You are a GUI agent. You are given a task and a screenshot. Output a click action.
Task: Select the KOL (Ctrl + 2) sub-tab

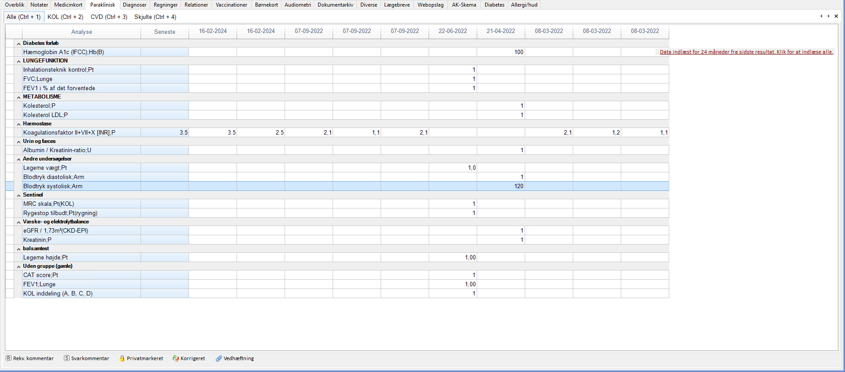pos(65,17)
